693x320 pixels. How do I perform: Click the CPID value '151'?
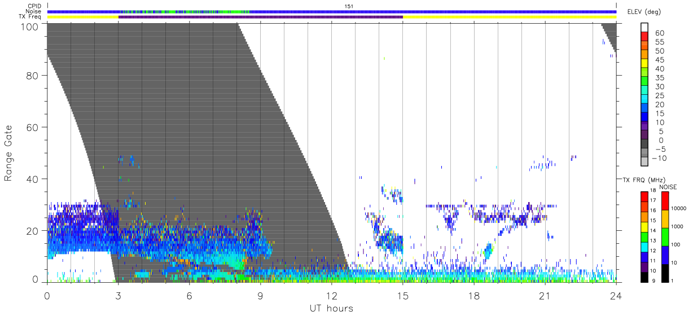pos(349,6)
